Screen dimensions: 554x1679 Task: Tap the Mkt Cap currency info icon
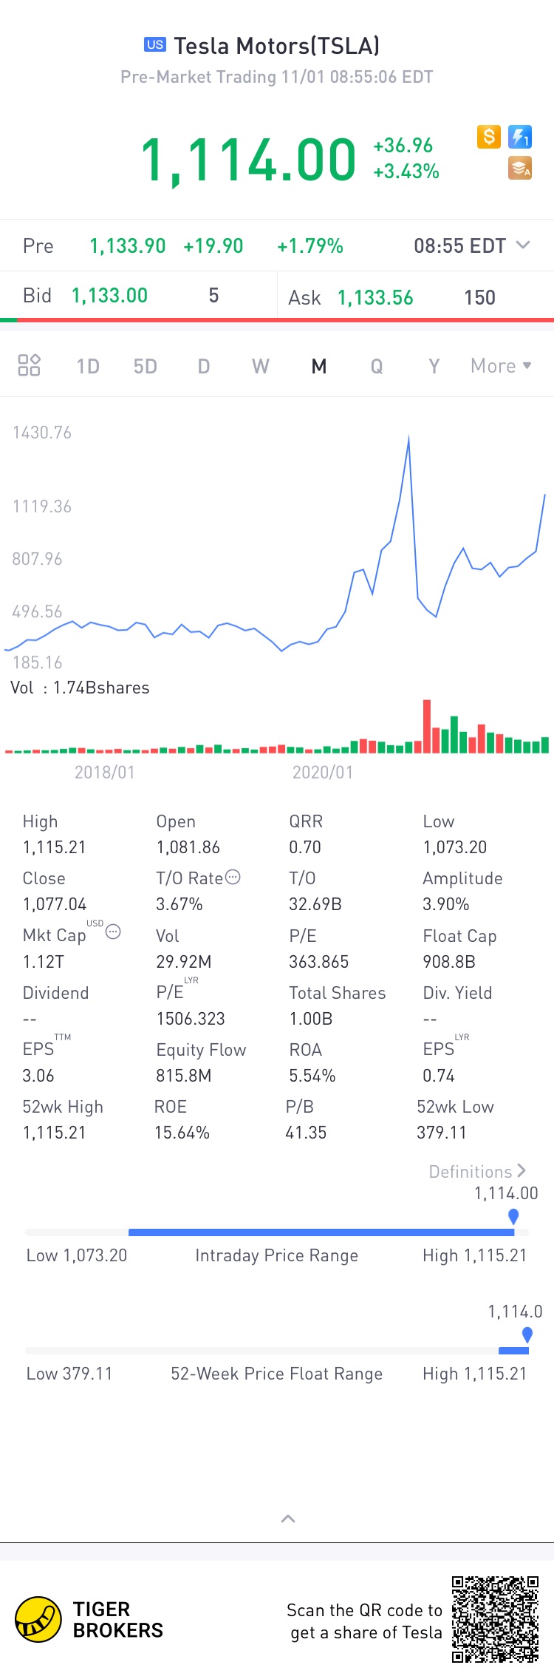(113, 932)
